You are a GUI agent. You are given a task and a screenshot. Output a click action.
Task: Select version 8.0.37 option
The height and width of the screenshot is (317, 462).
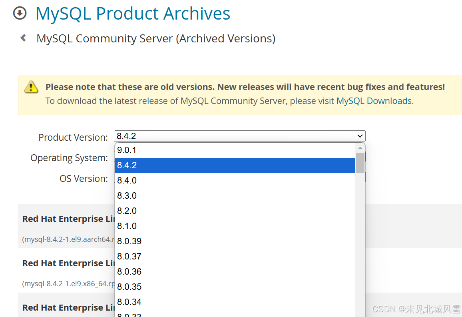coord(235,256)
